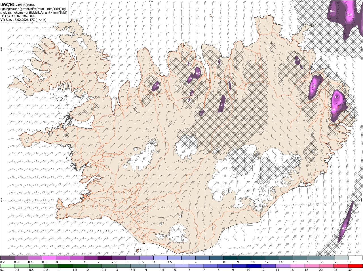This screenshot has height=272, width=363.
Task: Select the pale green 0.1 swatch in the rain legend
Action: tap(7, 266)
